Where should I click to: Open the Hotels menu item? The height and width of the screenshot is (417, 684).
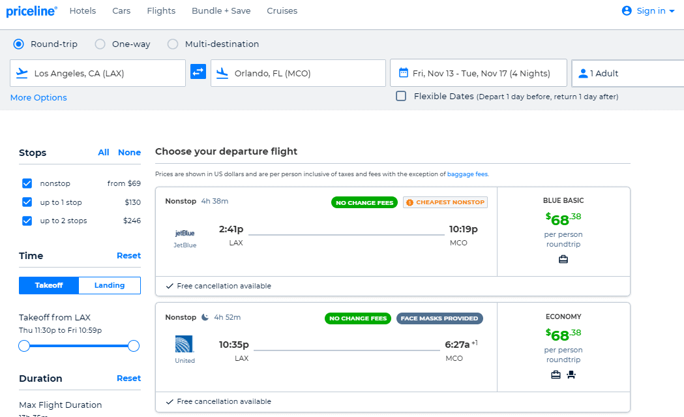coord(82,10)
